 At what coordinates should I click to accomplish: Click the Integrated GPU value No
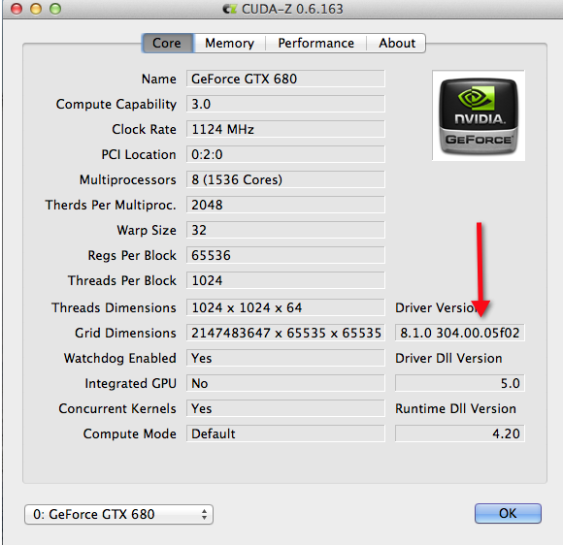pos(285,383)
